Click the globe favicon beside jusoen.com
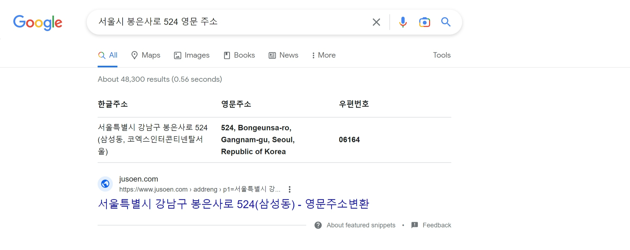The width and height of the screenshot is (630, 250). [105, 184]
